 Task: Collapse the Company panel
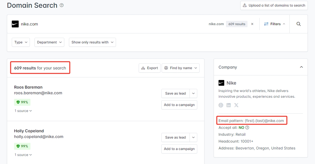pyautogui.click(x=301, y=67)
